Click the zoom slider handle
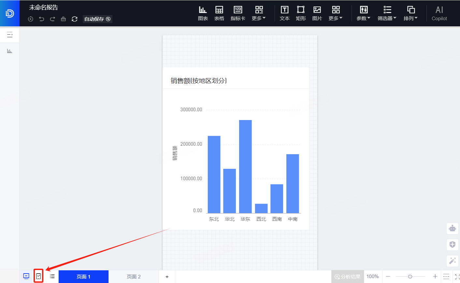460x283 pixels. pos(410,276)
